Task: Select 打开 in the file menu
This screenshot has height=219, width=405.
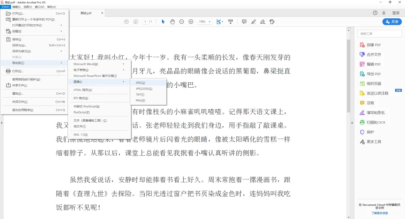Action: (x=34, y=13)
